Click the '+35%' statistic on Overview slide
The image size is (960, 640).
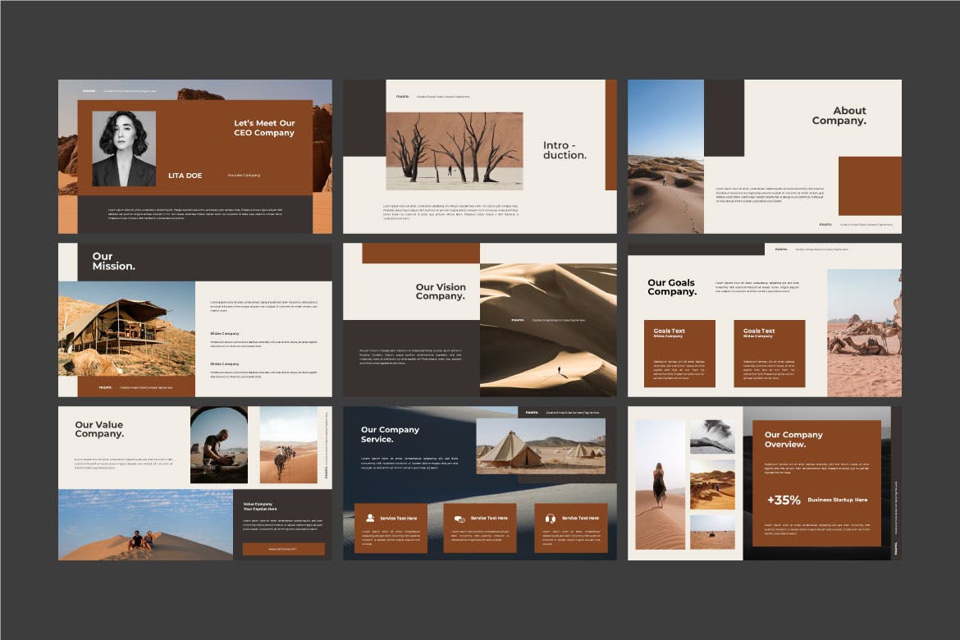tap(784, 500)
